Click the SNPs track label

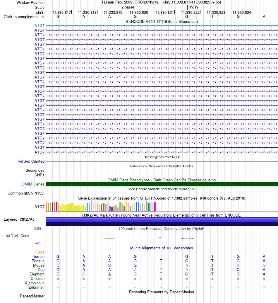40,175
